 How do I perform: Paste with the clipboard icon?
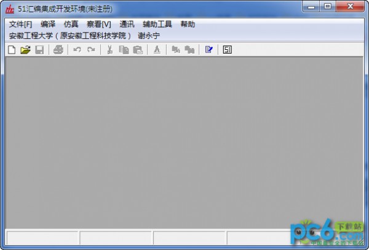[x=138, y=50]
